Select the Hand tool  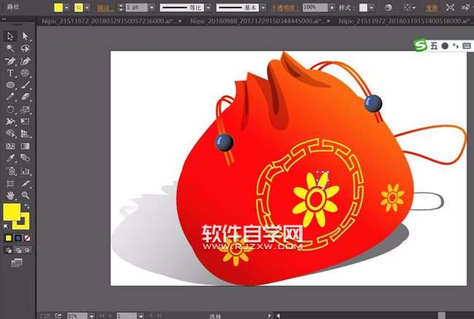[x=10, y=195]
